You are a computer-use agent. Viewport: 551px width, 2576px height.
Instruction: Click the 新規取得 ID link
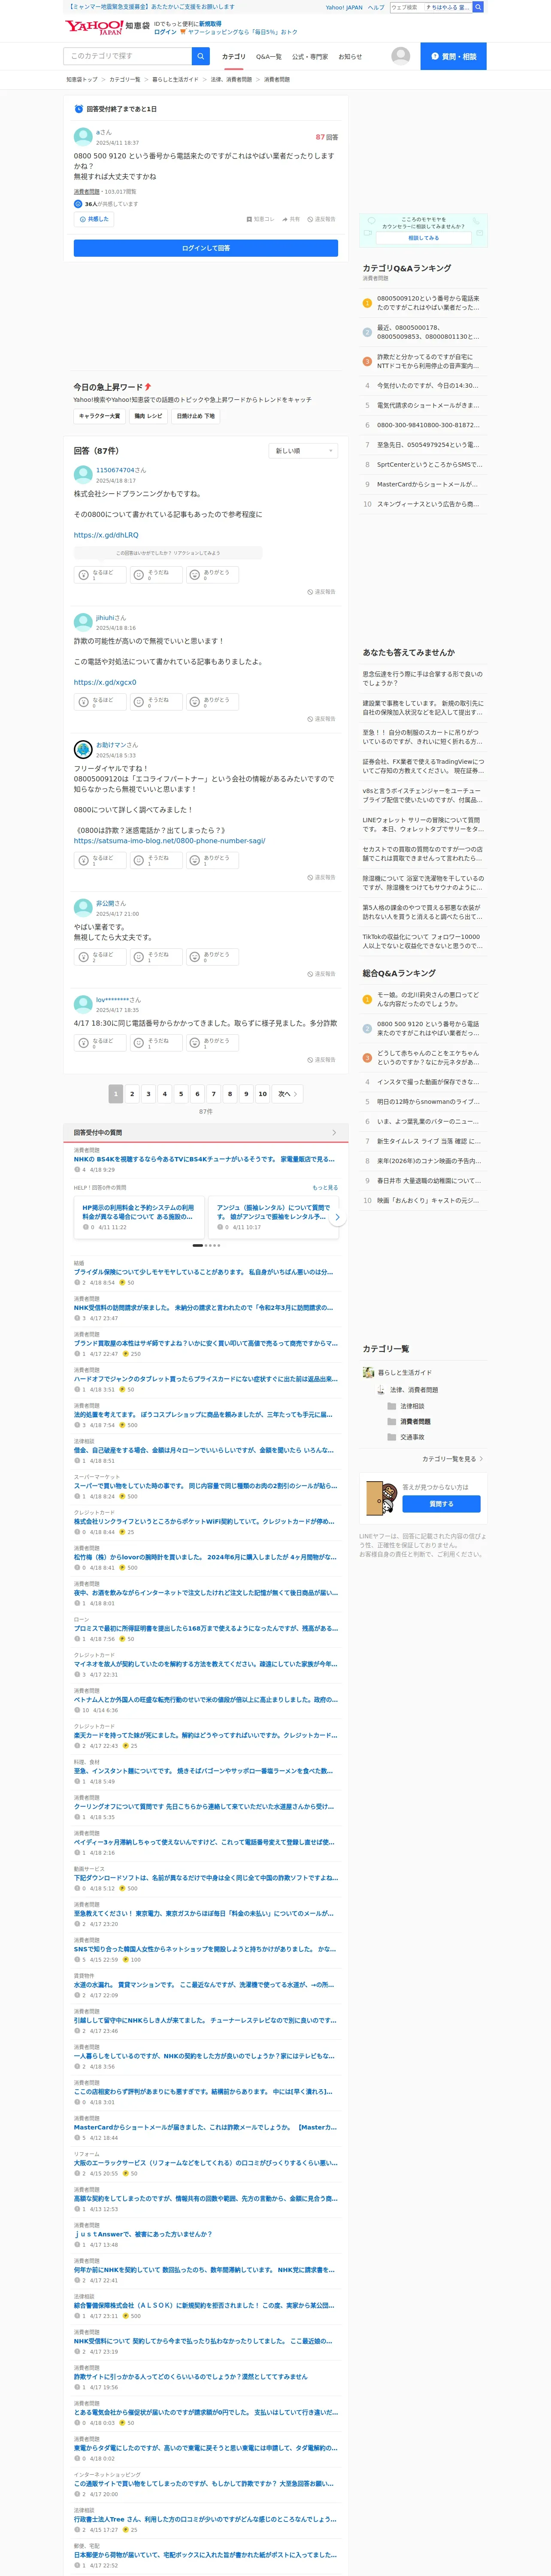pos(210,23)
